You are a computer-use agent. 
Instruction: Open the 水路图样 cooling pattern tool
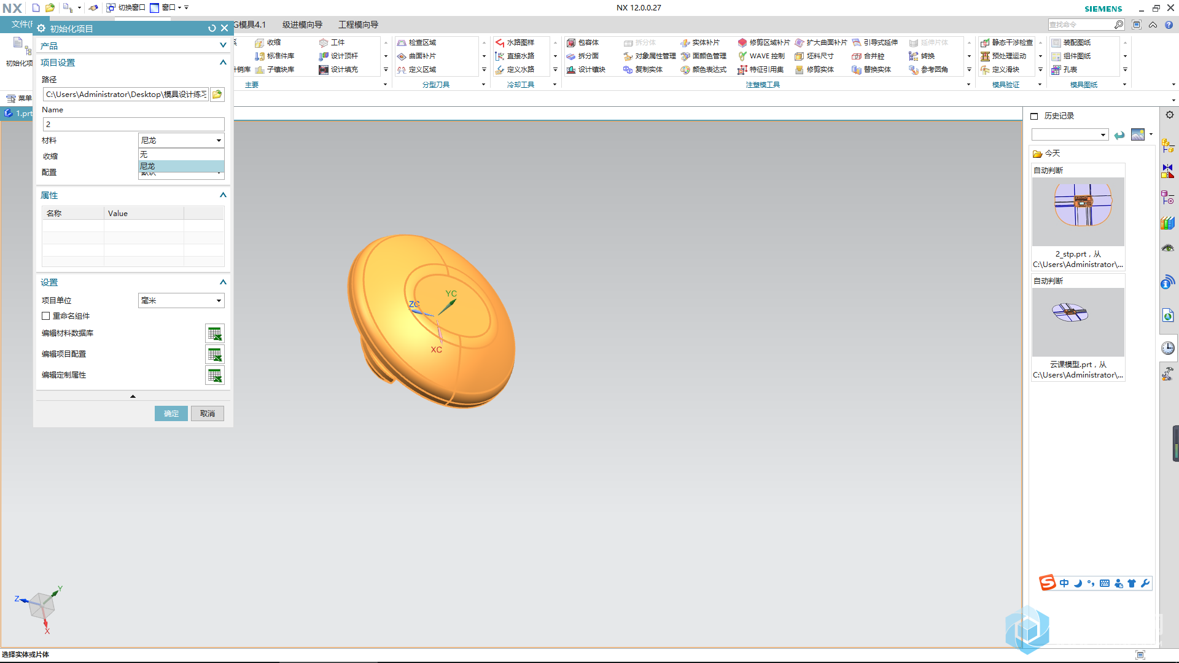pyautogui.click(x=515, y=42)
